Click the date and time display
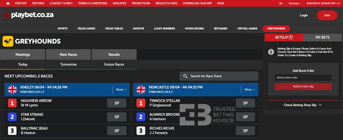 323,3
